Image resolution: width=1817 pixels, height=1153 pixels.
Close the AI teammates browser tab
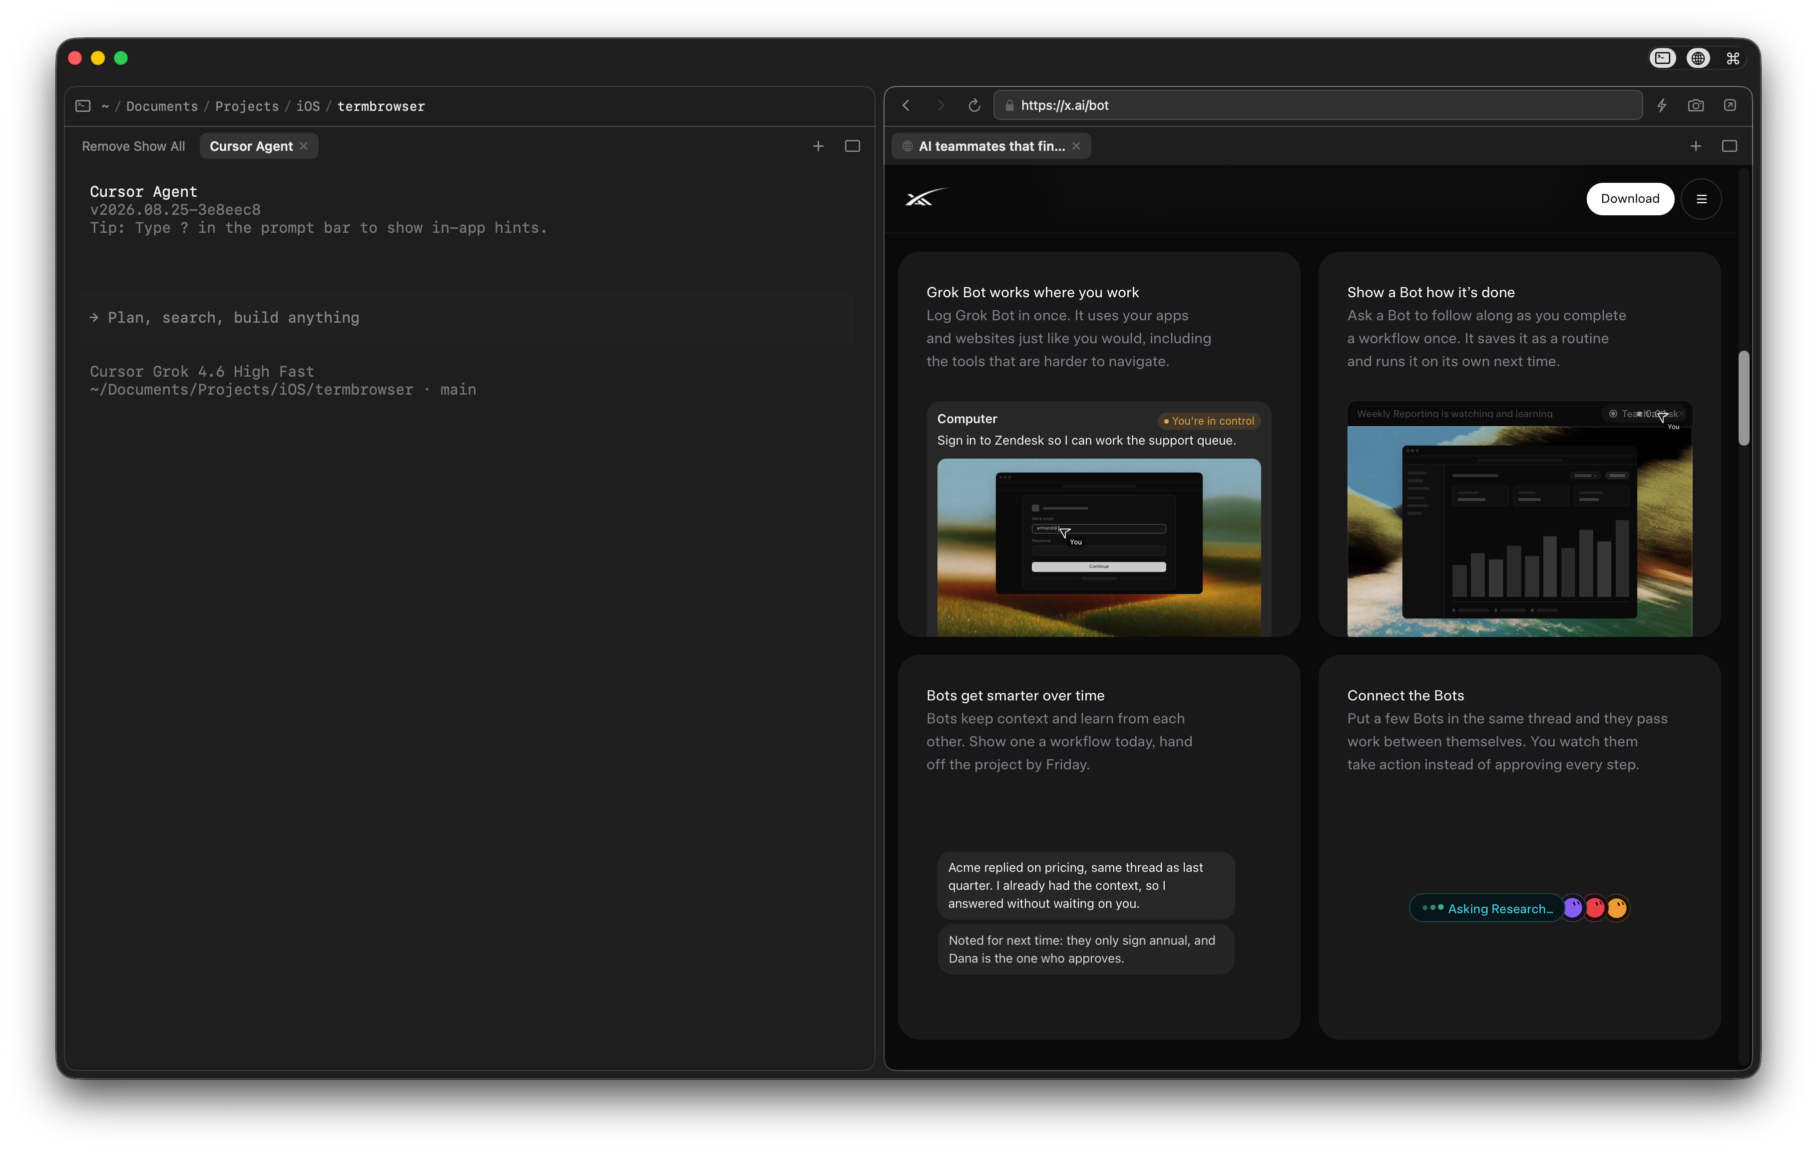[x=1076, y=146]
